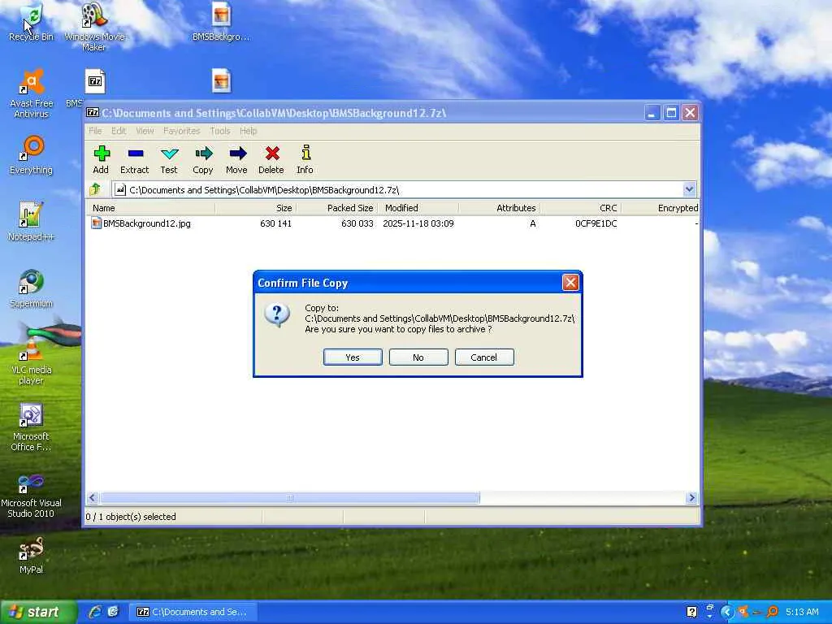832x624 pixels.
Task: Open the File menu
Action: pyautogui.click(x=96, y=131)
